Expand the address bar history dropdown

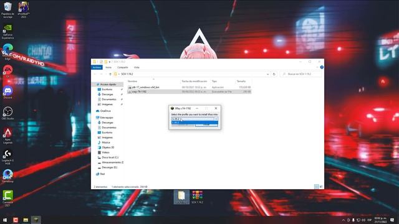click(267, 74)
